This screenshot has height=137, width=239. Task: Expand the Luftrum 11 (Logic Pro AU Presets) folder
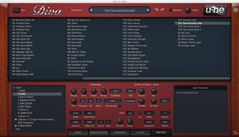[16, 119]
